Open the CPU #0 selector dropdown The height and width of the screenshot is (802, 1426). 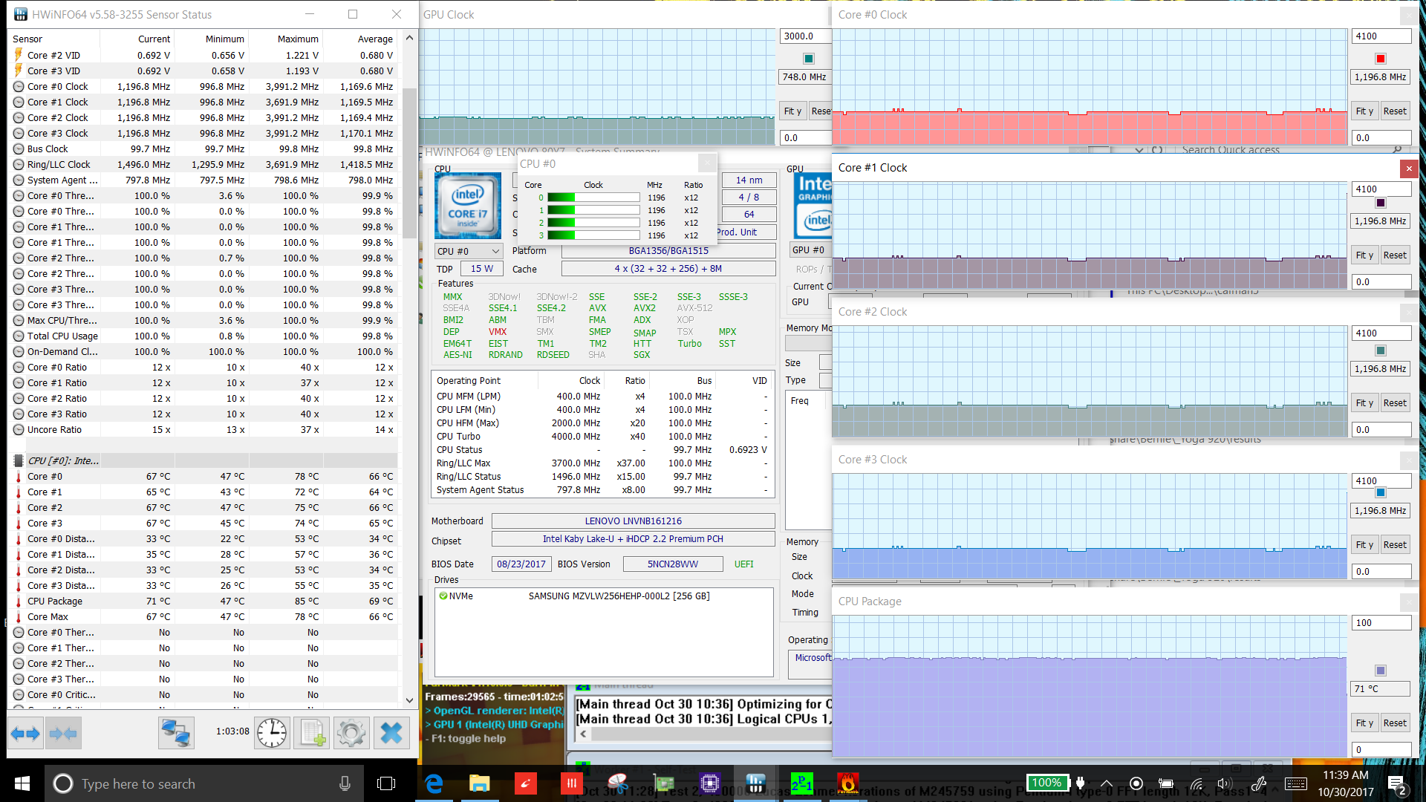pos(469,251)
